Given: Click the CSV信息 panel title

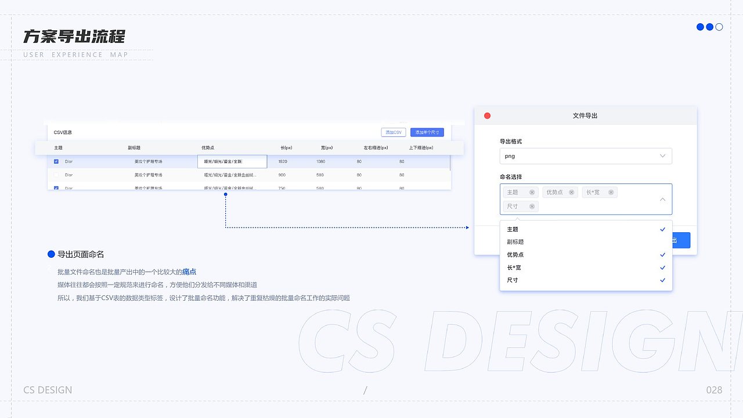Looking at the screenshot, I should (x=63, y=132).
